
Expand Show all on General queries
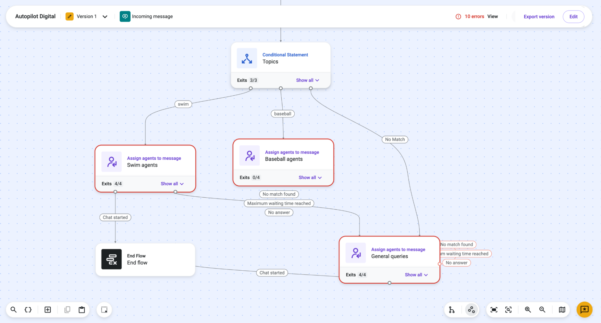pos(416,275)
